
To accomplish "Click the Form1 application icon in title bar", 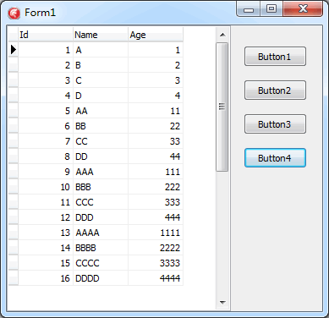I will click(14, 13).
